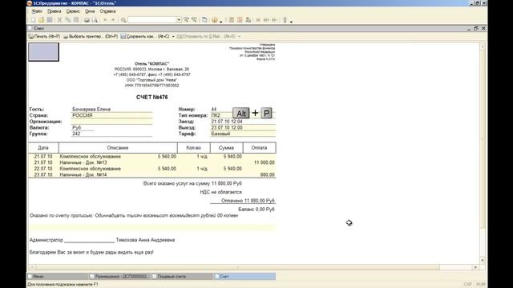Click the СЧЕТ №476 heading
Viewport: 513px width, 288px height.
(x=151, y=98)
